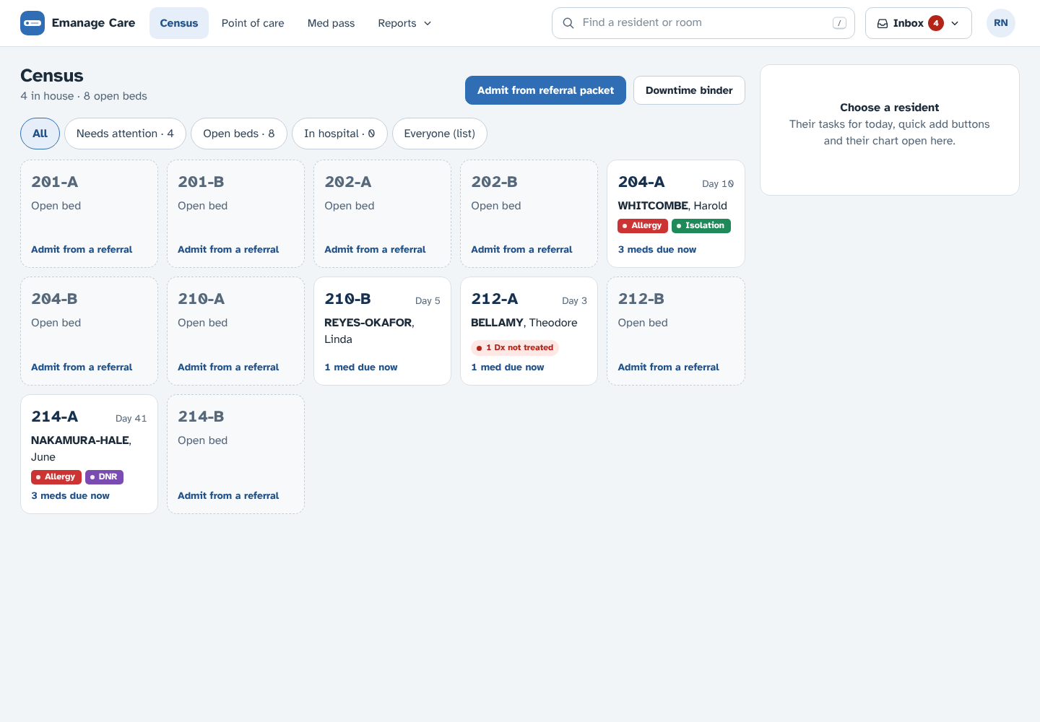Click the search magnifier icon
Viewport: 1040px width, 722px height.
pos(568,23)
